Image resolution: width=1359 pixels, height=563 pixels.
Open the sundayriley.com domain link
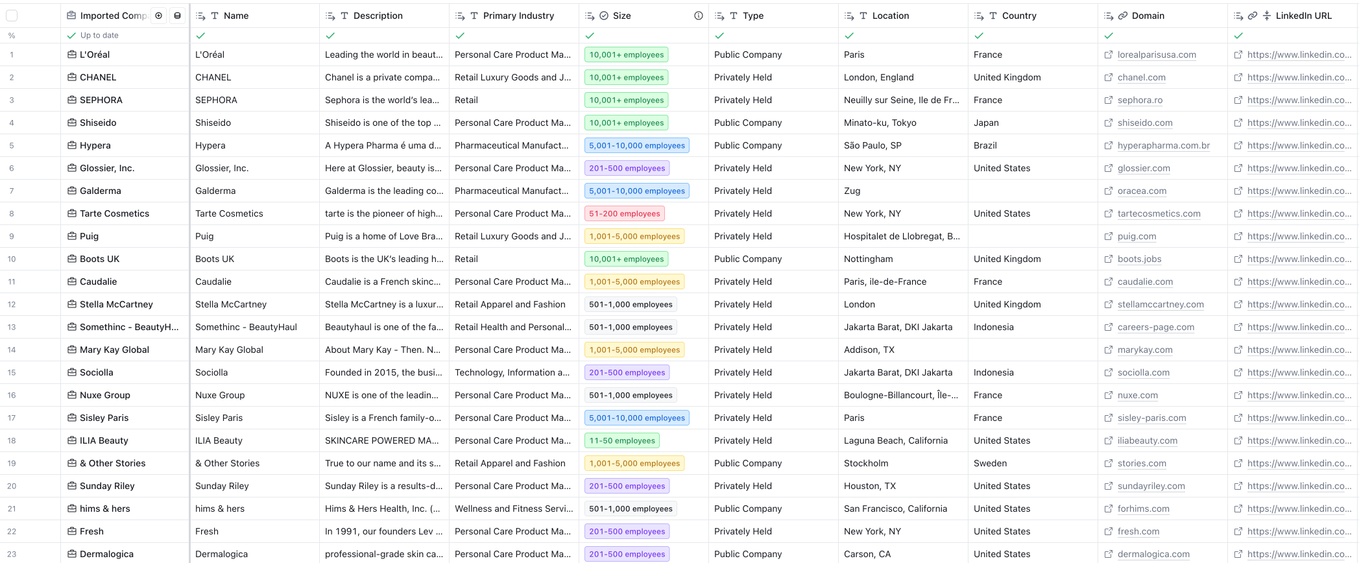pos(1151,486)
